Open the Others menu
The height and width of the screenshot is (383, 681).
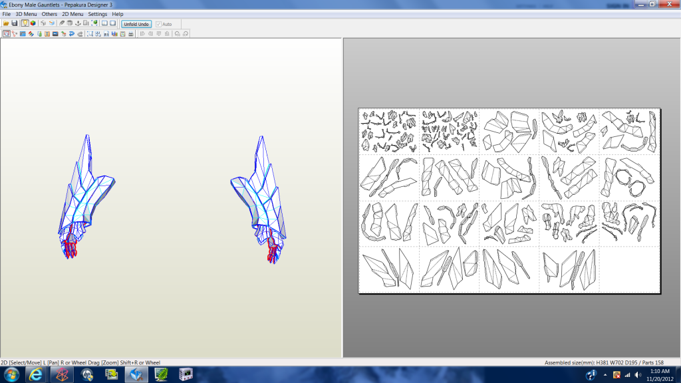[x=49, y=14]
